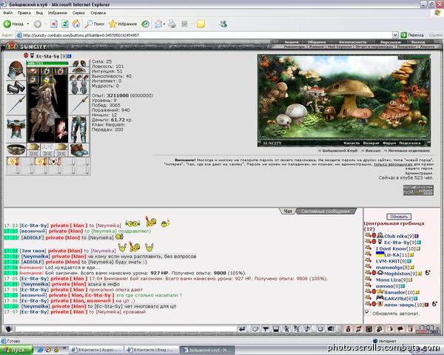Click the Переход go button
444x355 pixels.
click(412, 35)
